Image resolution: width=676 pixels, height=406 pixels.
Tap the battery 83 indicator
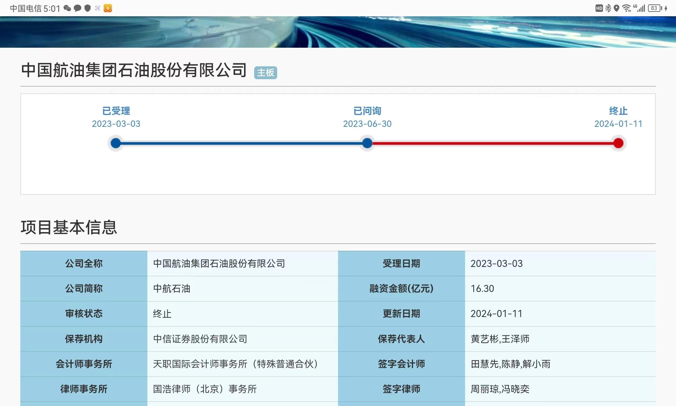655,8
